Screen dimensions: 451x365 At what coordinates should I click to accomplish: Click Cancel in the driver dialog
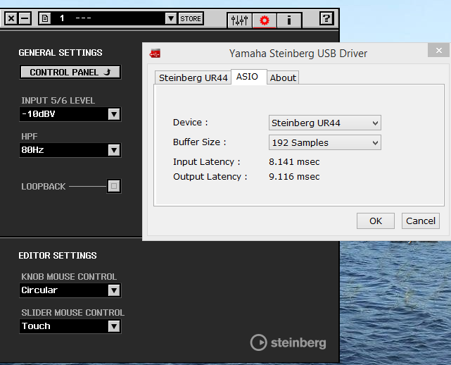pos(421,221)
